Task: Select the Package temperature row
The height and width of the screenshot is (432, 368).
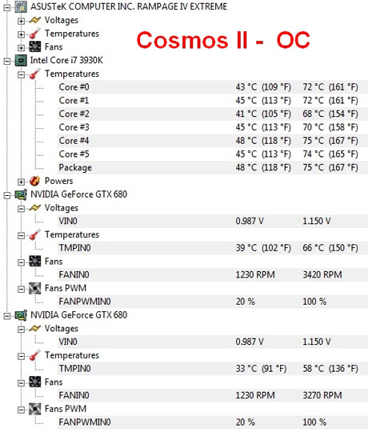Action: tap(213, 167)
